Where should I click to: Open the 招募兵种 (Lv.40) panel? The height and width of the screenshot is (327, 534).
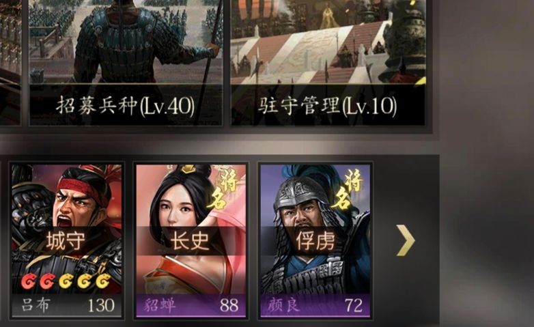[126, 62]
